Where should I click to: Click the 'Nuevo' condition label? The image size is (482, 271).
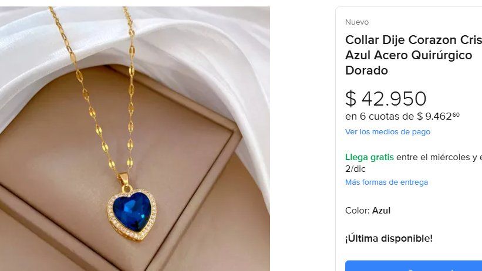357,22
